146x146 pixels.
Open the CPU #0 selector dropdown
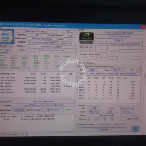6,46
